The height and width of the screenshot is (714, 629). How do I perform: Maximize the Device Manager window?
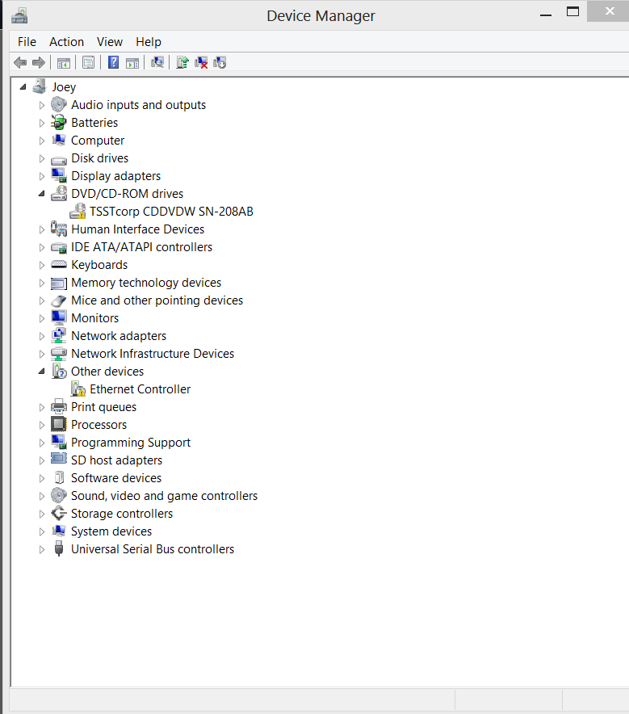(x=572, y=12)
